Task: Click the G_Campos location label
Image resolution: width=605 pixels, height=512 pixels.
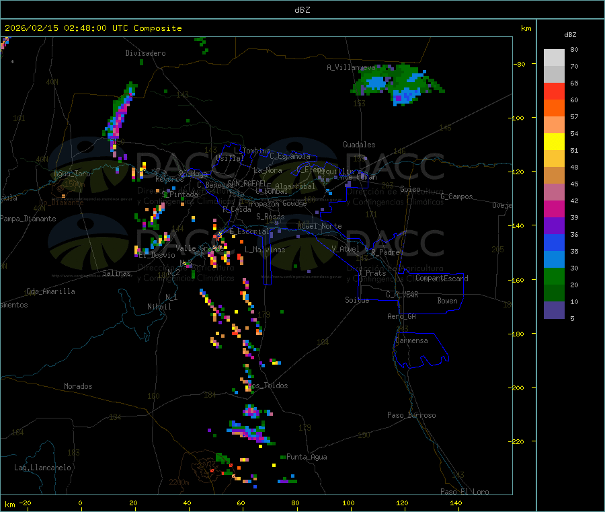Action: 457,196
